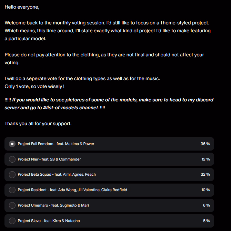Click the 'Thank you all for your support' line
The height and width of the screenshot is (231, 231).
click(x=38, y=123)
